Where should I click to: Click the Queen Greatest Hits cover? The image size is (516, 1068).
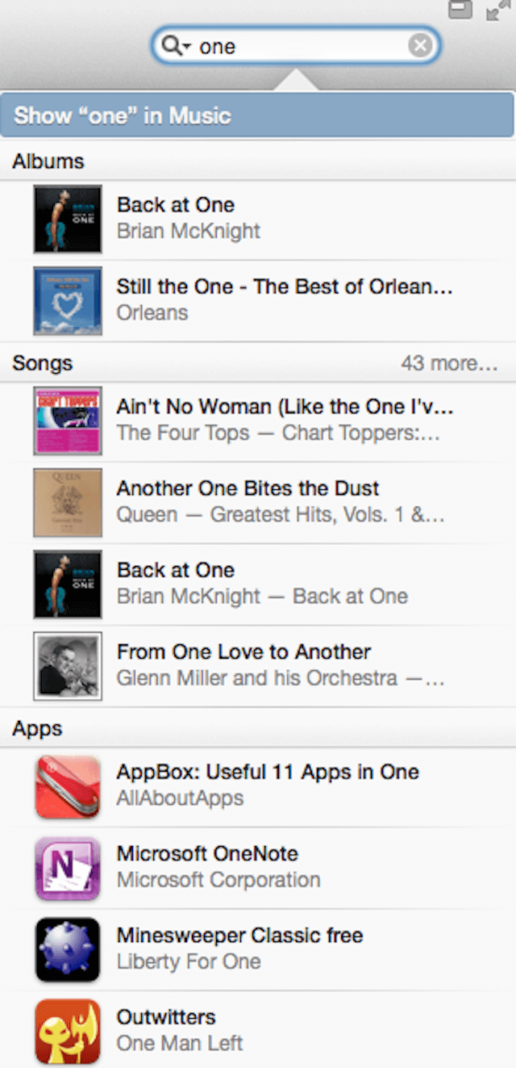click(68, 503)
